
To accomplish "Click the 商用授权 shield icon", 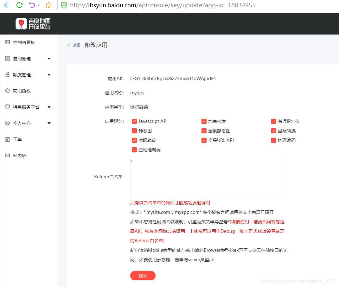I will 7,91.
